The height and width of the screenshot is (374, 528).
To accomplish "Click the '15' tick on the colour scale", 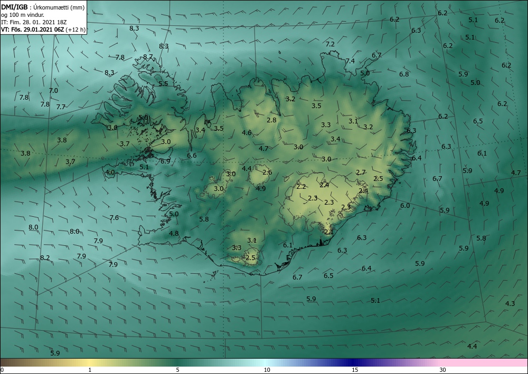I will tap(355, 370).
